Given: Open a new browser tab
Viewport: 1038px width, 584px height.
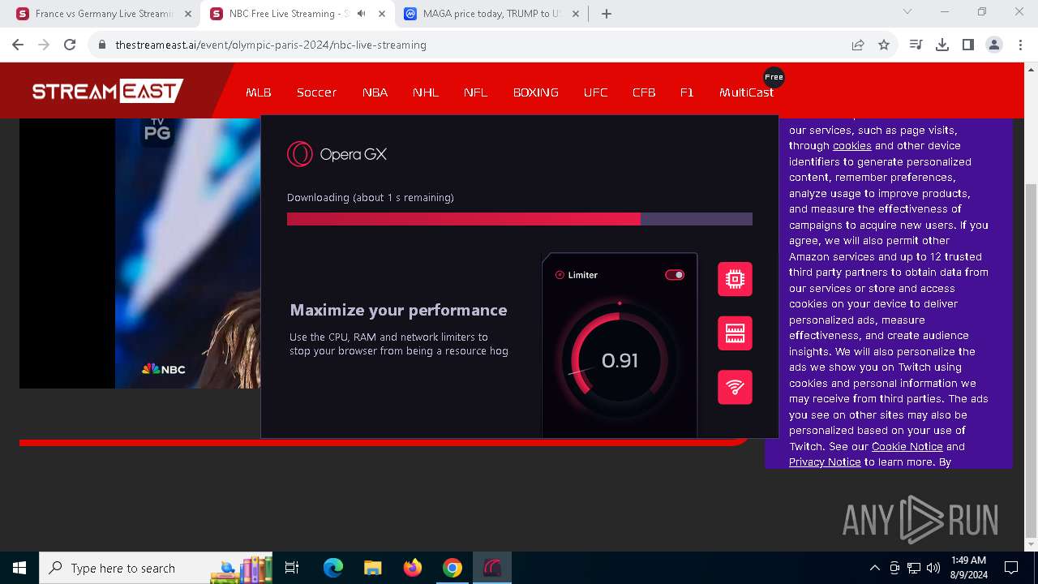Looking at the screenshot, I should [x=606, y=14].
